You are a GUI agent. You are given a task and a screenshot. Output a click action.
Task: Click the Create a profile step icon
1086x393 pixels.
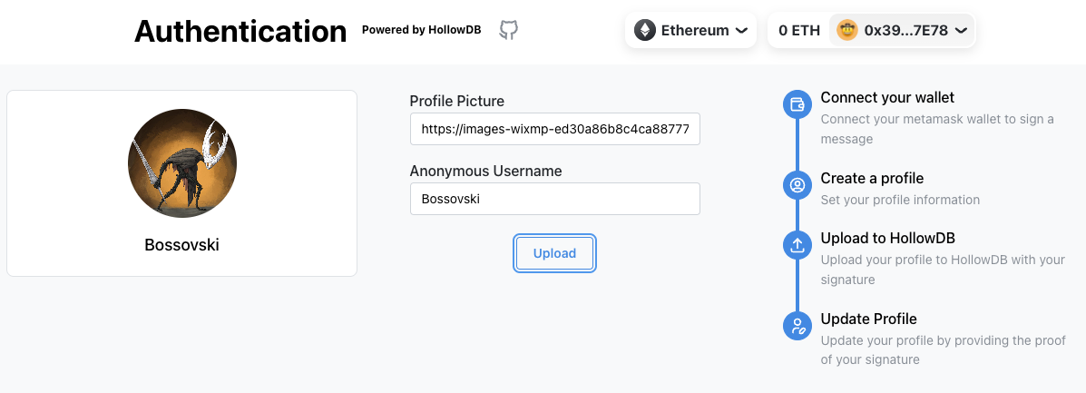pyautogui.click(x=797, y=185)
